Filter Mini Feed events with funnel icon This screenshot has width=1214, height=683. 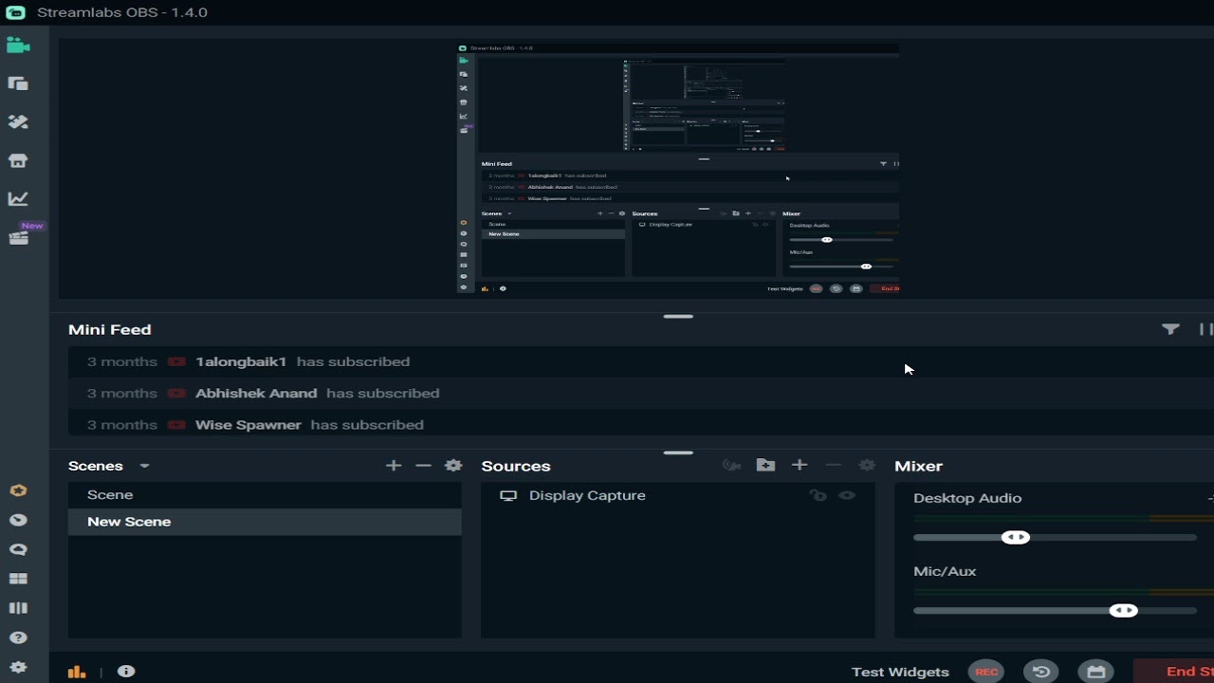coord(1171,329)
